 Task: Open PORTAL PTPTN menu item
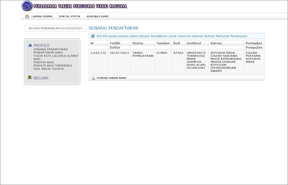tap(69, 16)
